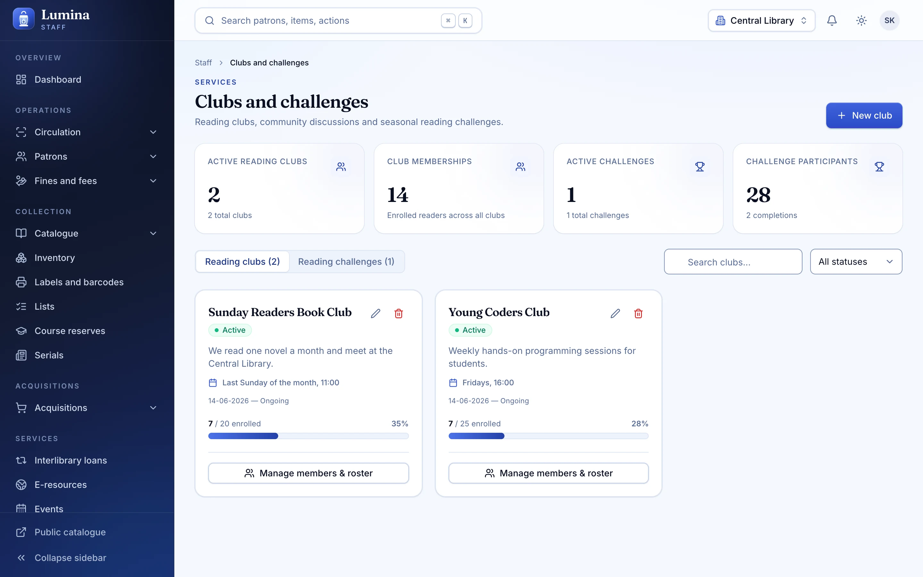The width and height of the screenshot is (923, 577).
Task: Edit the Young Coders Club
Action: (615, 313)
